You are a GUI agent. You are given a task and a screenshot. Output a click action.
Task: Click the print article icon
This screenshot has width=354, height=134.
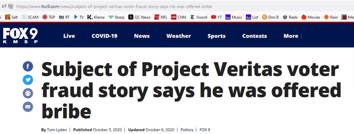pyautogui.click(x=28, y=93)
